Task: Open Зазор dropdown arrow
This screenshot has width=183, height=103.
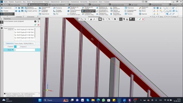Action: 13,50
